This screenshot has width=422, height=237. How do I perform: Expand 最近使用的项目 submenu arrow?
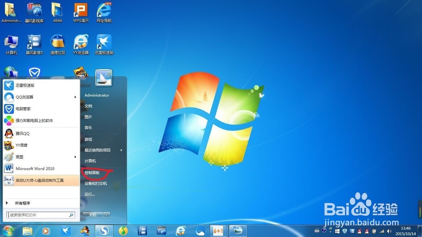[122, 150]
